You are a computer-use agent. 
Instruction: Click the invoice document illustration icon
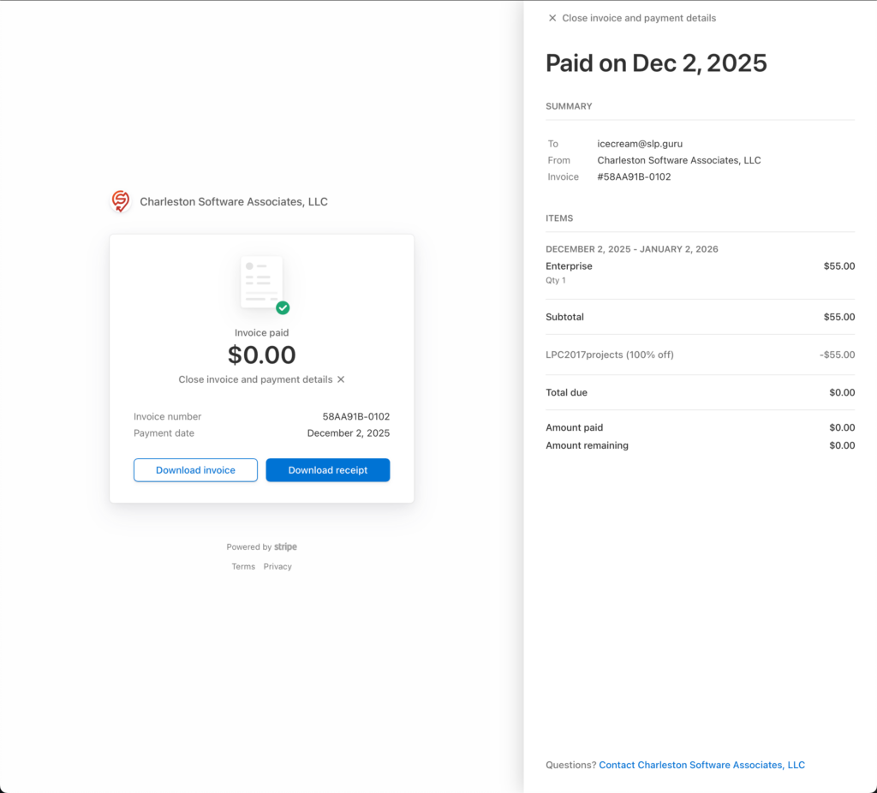click(261, 282)
